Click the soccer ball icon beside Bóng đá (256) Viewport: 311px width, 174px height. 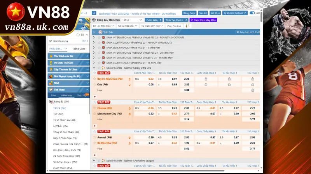pos(51,102)
